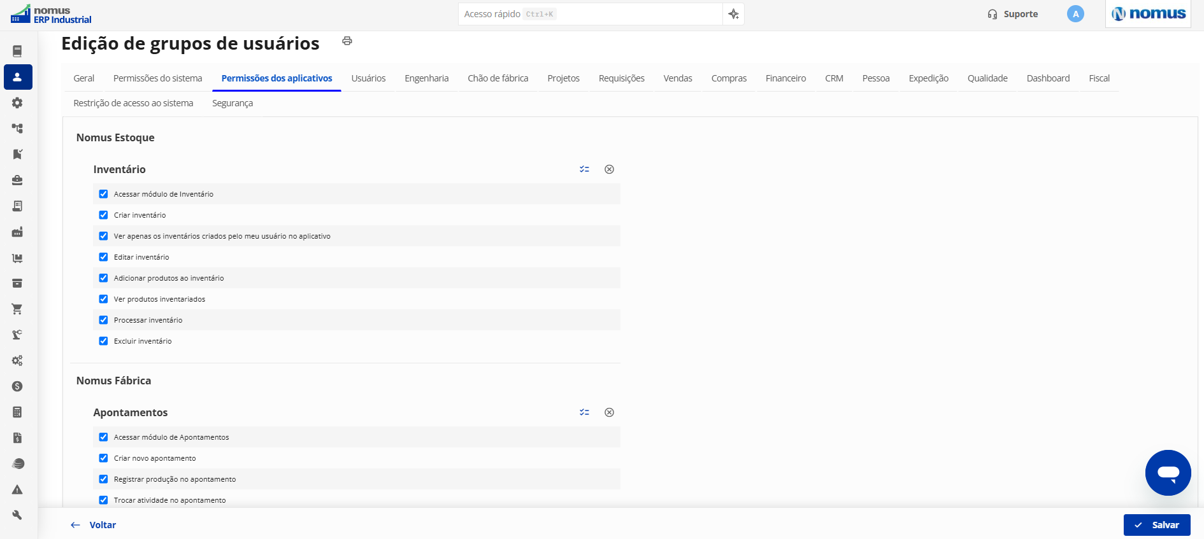Screen dimensions: 1204x539
Task: Open the chat support bubble
Action: pos(1168,473)
